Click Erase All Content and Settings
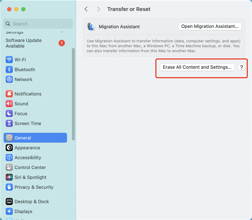Screen dimensions: 252x220 click(197, 67)
